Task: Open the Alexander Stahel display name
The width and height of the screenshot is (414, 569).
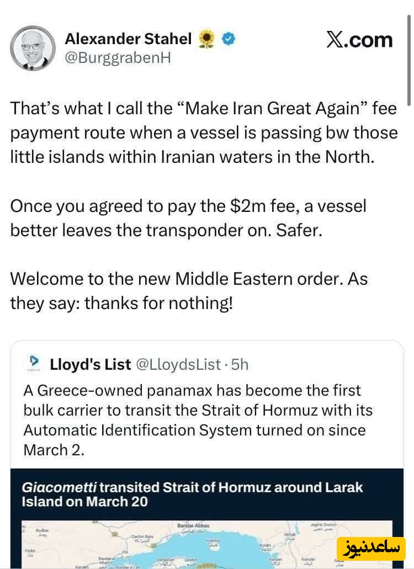Action: point(128,39)
